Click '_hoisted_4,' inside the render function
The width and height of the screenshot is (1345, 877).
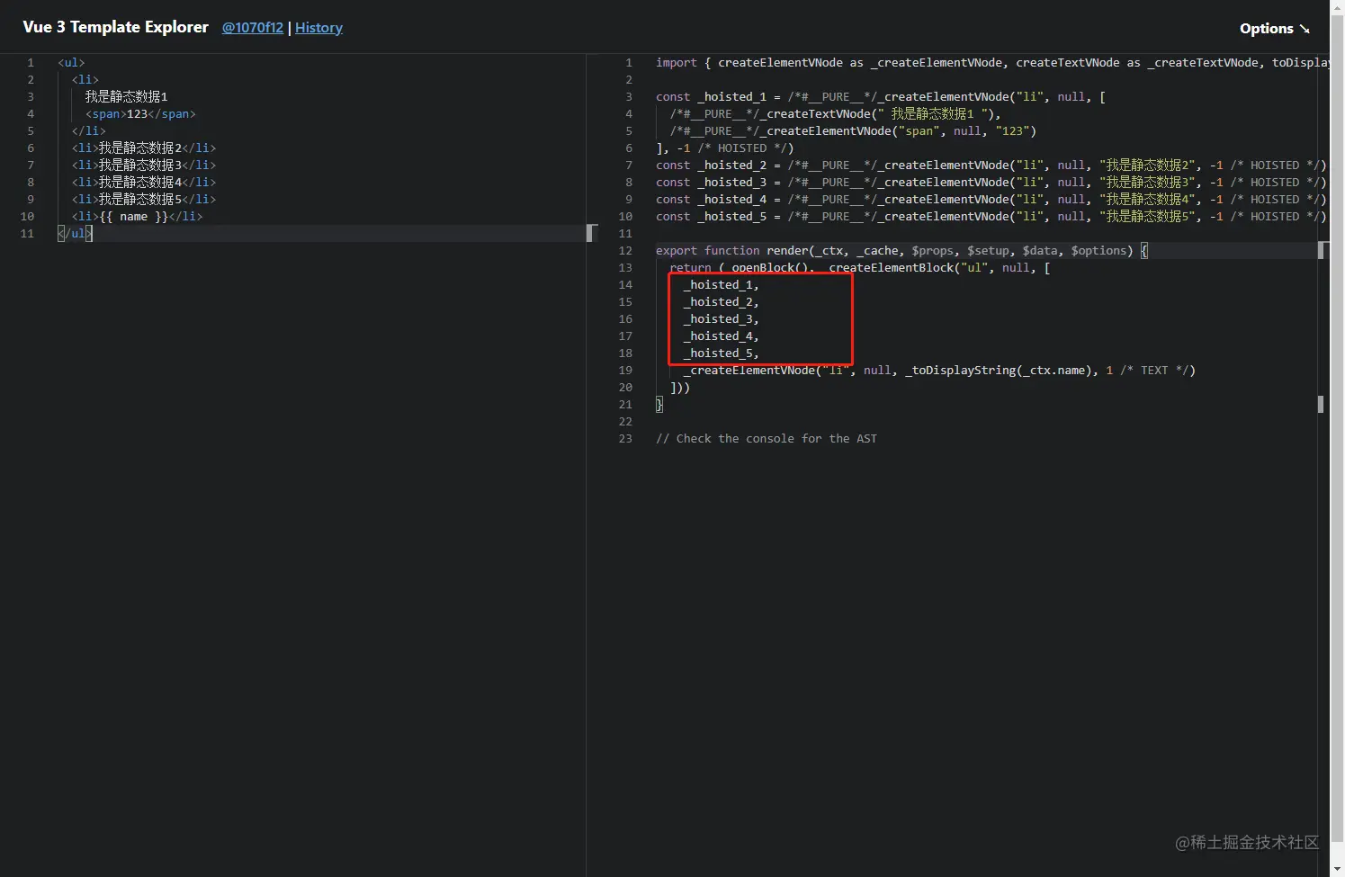721,336
